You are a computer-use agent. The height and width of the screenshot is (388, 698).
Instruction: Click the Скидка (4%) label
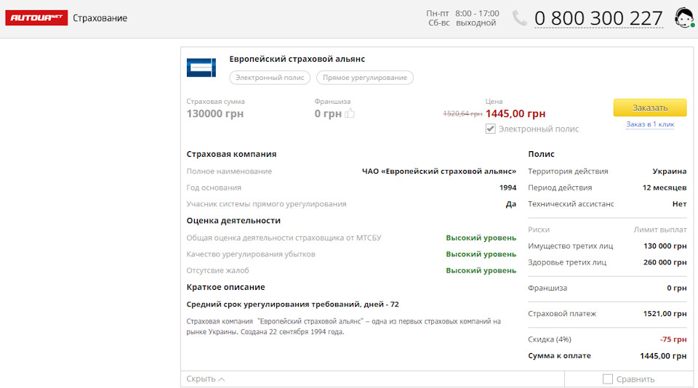[550, 339]
